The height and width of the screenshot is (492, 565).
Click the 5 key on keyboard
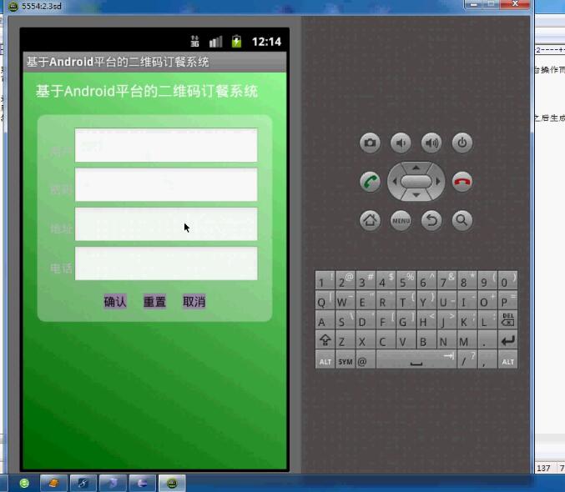(x=406, y=280)
